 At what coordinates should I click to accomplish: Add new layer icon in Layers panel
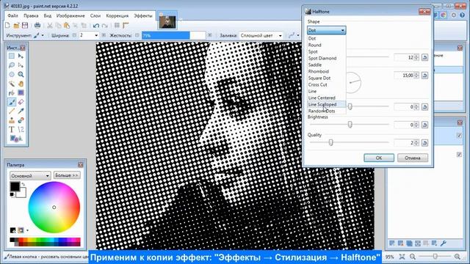pos(392,243)
